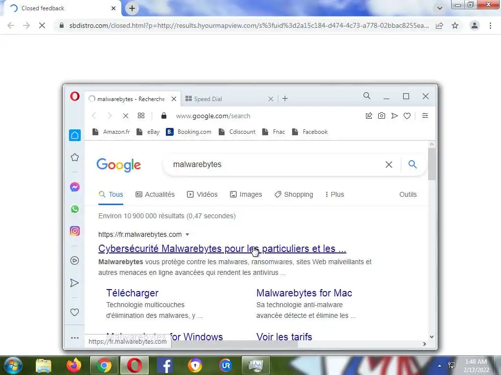The image size is (501, 375).
Task: Click Chrome bookmark star icon
Action: click(455, 25)
